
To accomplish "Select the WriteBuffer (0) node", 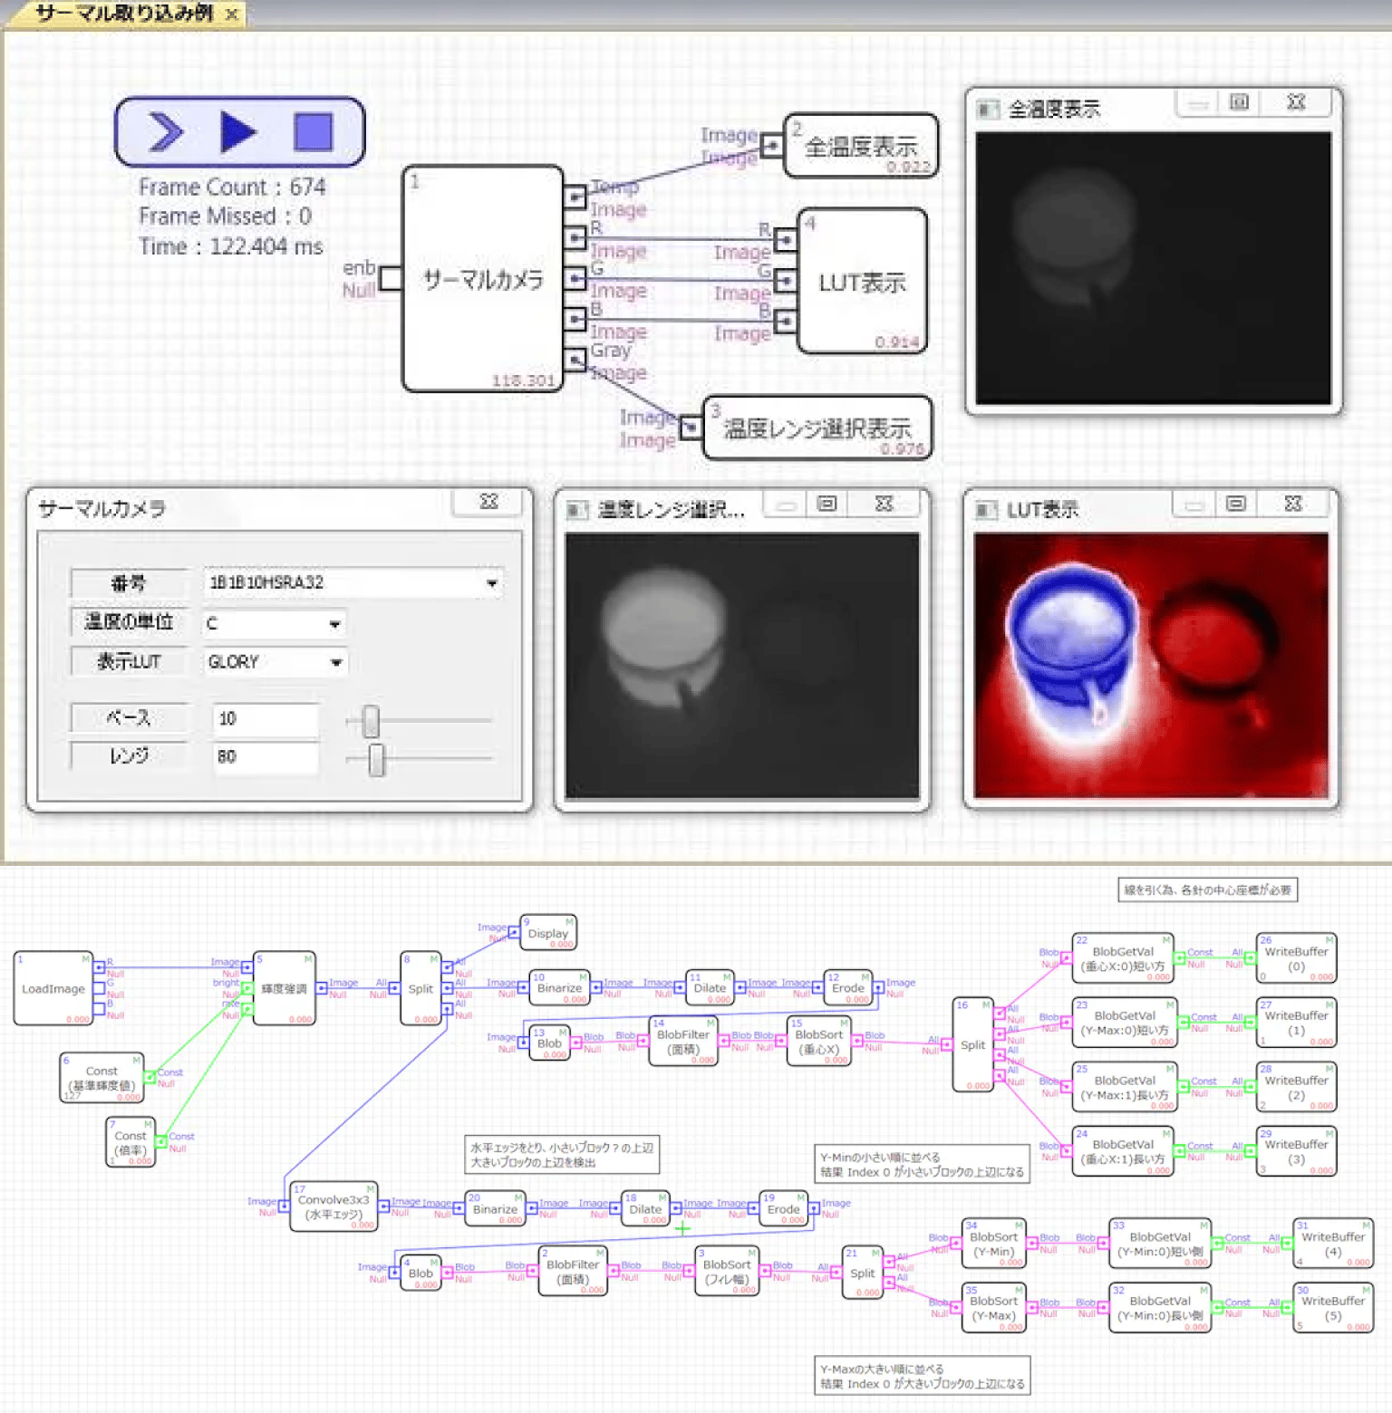I will pos(1296,958).
